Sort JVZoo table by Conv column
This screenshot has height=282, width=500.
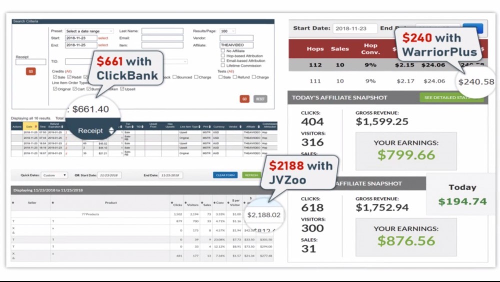pos(219,202)
